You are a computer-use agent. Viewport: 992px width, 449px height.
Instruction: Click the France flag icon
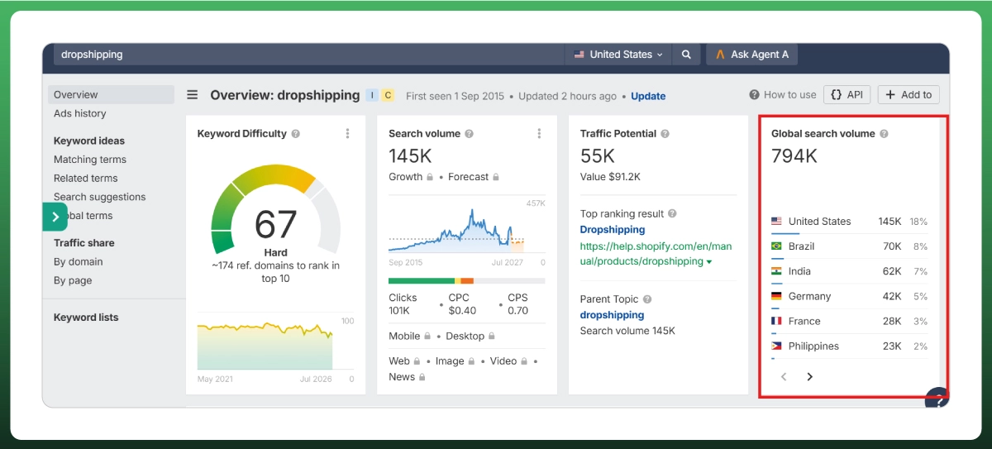(776, 321)
